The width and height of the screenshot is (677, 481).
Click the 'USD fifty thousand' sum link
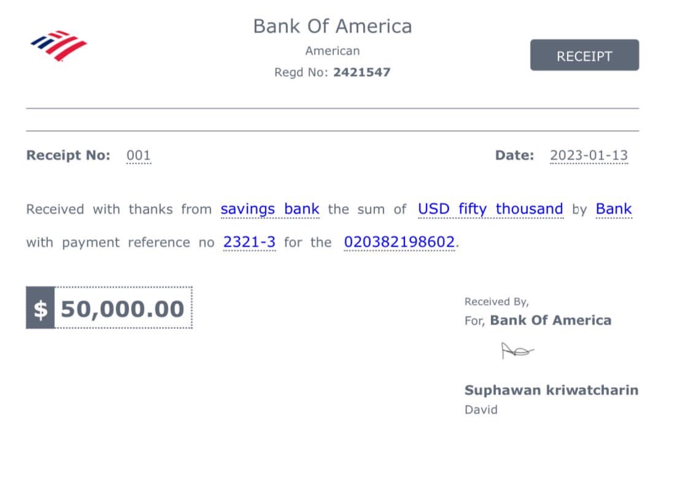(490, 209)
